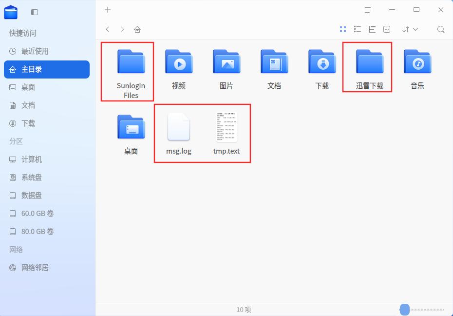Switch to list view
This screenshot has height=316, width=453.
(358, 29)
